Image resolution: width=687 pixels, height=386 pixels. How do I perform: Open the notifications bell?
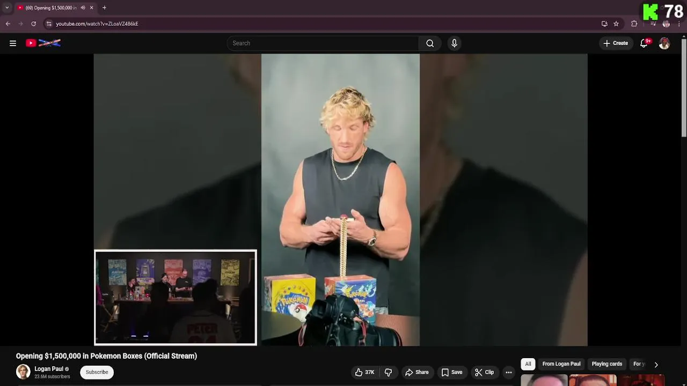pos(644,43)
